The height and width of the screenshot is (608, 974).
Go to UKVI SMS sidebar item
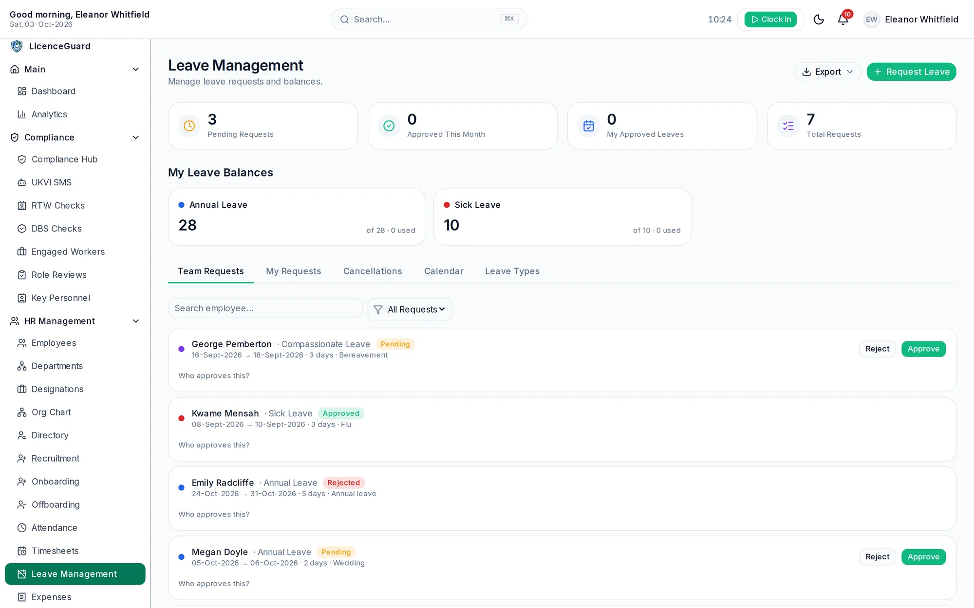pyautogui.click(x=75, y=182)
